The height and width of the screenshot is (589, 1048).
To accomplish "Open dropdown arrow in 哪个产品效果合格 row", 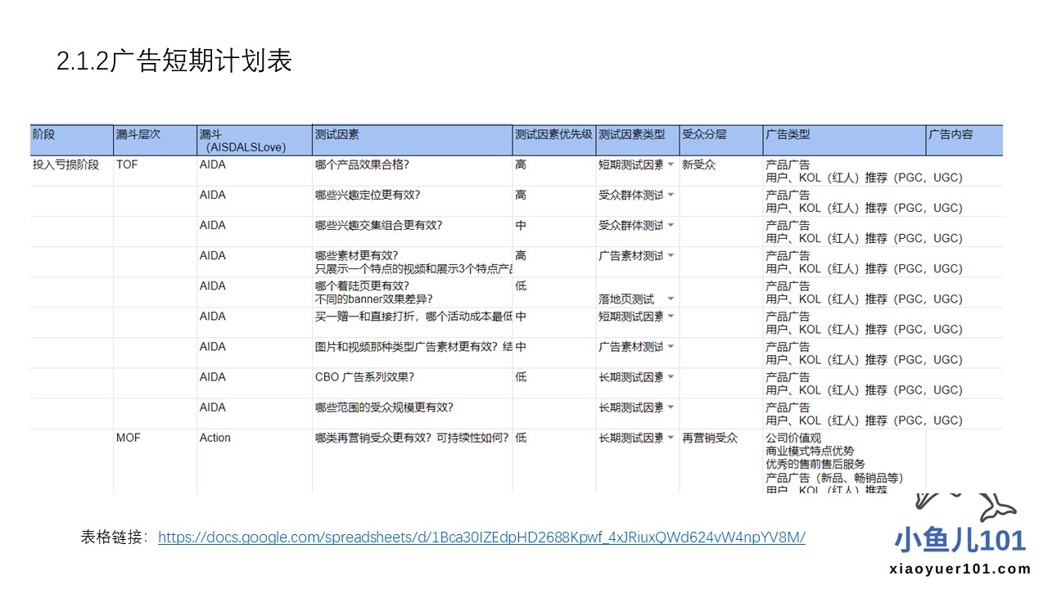I will 671,164.
